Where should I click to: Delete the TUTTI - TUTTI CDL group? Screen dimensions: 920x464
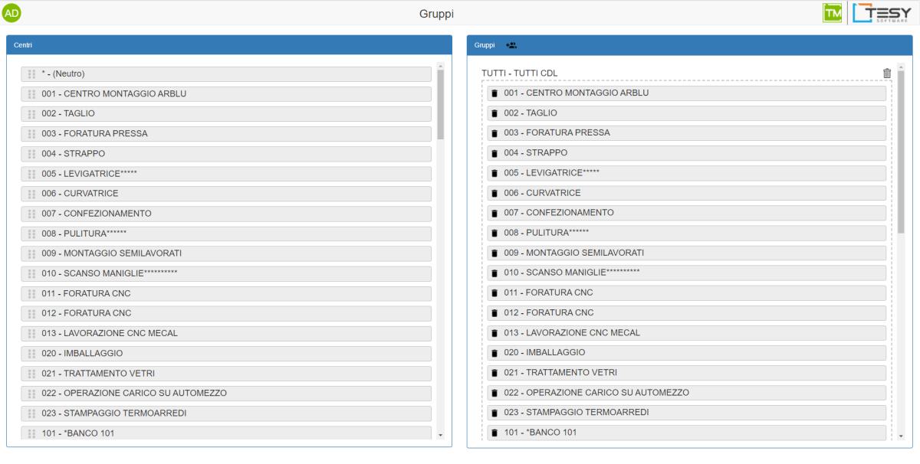pos(887,74)
